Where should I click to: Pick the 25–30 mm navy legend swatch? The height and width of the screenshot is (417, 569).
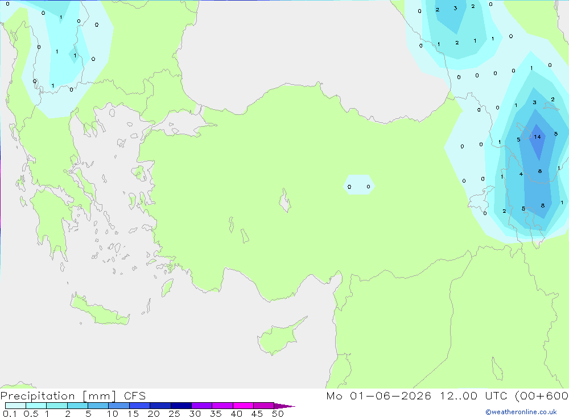[181, 406]
